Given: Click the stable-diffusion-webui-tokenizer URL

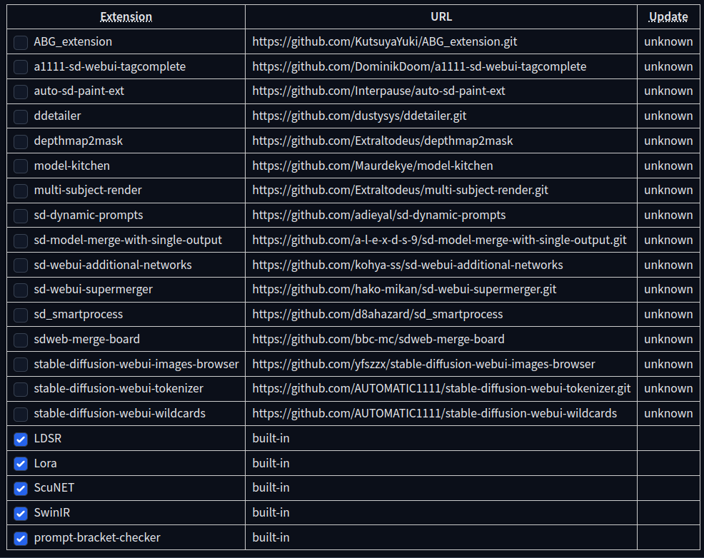Looking at the screenshot, I should (438, 389).
